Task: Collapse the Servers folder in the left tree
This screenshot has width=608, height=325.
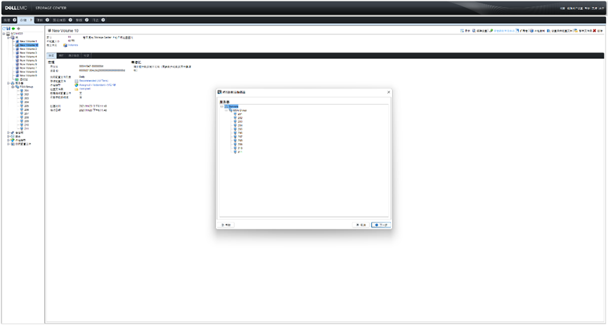Action: [x=8, y=84]
